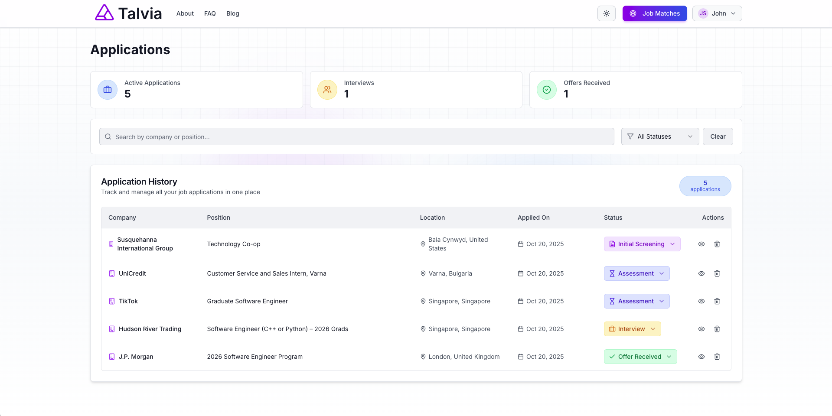
Task: Click the calendar icon in J.P. Morgan row
Action: pyautogui.click(x=521, y=357)
